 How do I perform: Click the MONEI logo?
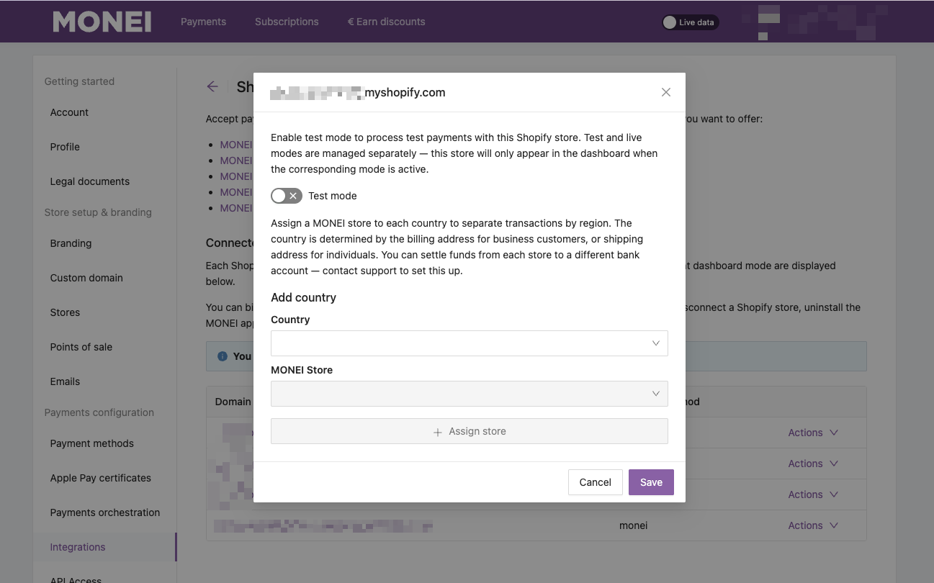click(102, 22)
